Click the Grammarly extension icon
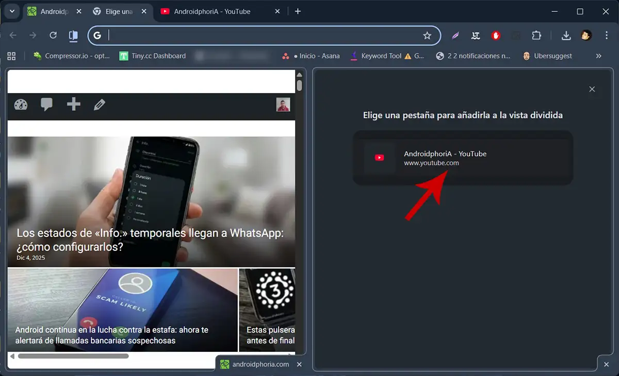Image resolution: width=619 pixels, height=376 pixels. click(x=454, y=35)
